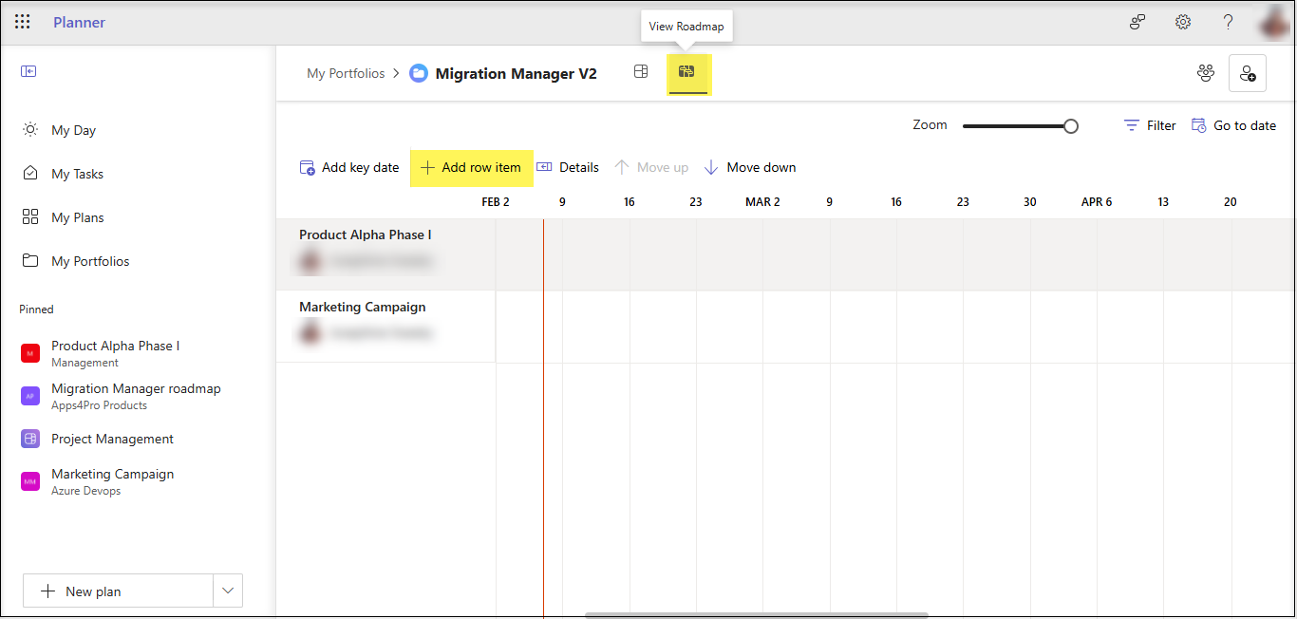Collapse the left navigation pane
This screenshot has height=619, width=1297.
[x=28, y=70]
